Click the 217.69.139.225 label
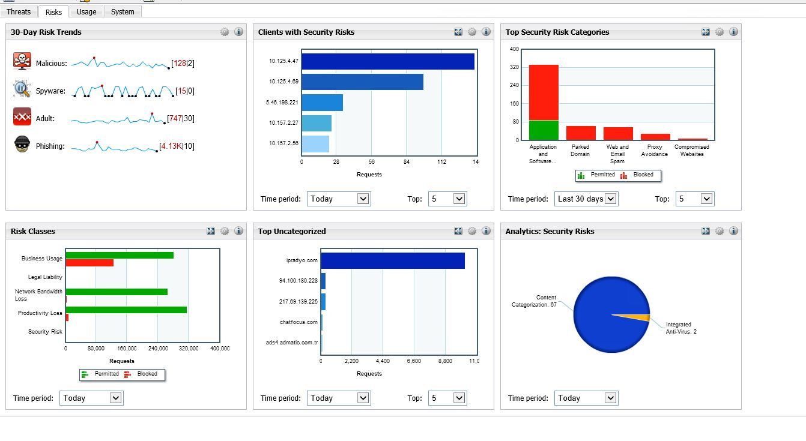Viewport: 806px width, 441px height. (298, 302)
